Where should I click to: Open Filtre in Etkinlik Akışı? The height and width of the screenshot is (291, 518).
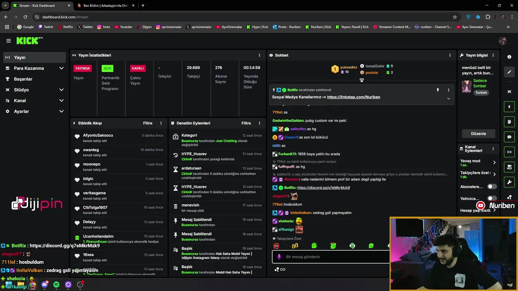[x=148, y=123]
